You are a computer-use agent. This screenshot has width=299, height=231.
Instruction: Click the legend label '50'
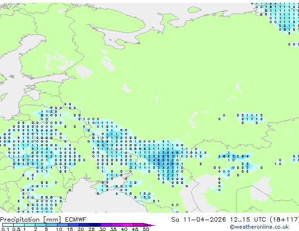[x=146, y=229]
